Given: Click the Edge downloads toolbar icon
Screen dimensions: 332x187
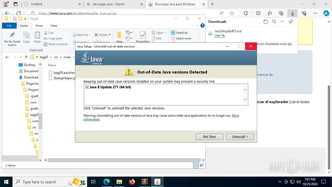Looking at the screenshot, I should tap(292, 13).
